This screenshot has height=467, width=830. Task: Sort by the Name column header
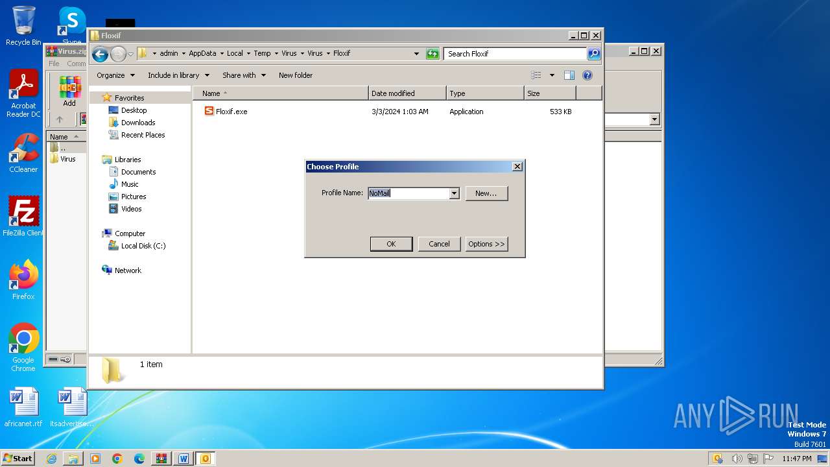[x=280, y=93]
